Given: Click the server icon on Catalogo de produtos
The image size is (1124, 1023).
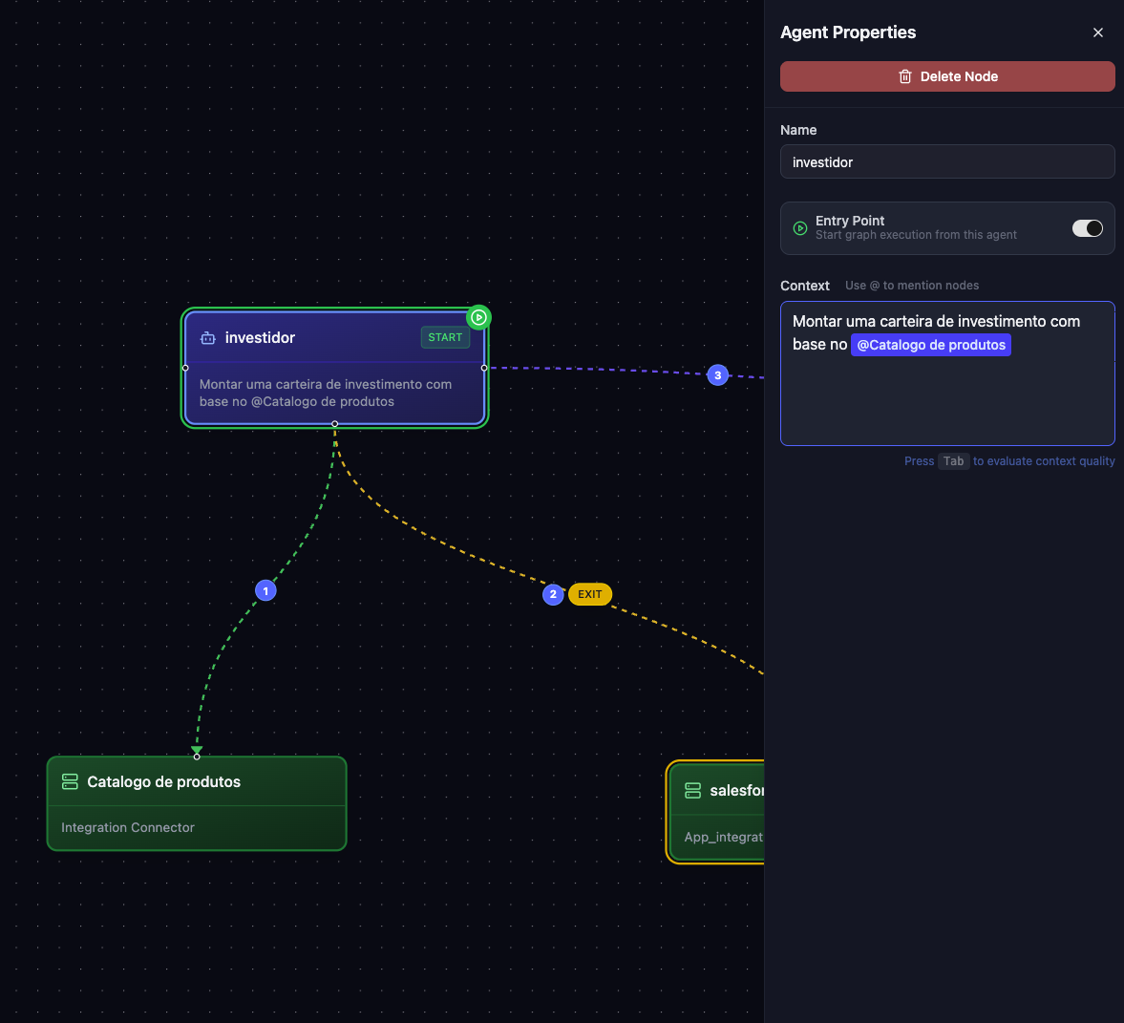Looking at the screenshot, I should tap(70, 781).
